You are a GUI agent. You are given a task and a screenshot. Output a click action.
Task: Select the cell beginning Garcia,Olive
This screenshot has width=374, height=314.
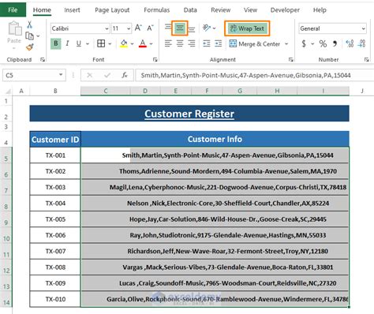point(215,299)
